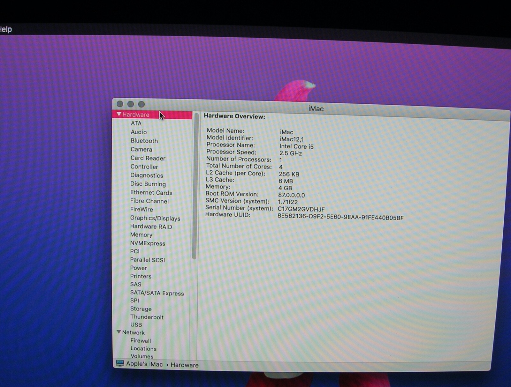This screenshot has height=387, width=511.
Task: Select Thunderbolt in sidebar
Action: pos(147,317)
